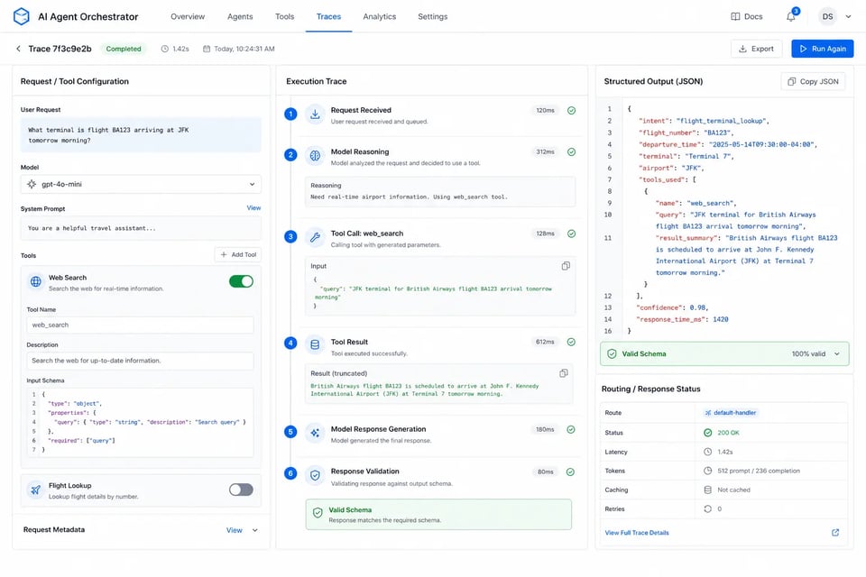
Task: Go back using the arrow beside Trace 7f3c9e2b
Action: click(x=18, y=49)
